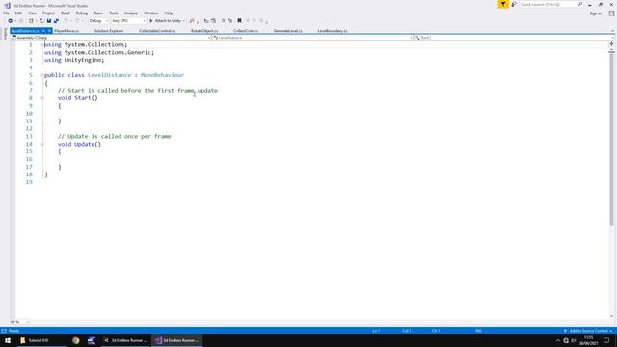Image resolution: width=617 pixels, height=347 pixels.
Task: Click the Open File toolbar icon
Action: 41,21
